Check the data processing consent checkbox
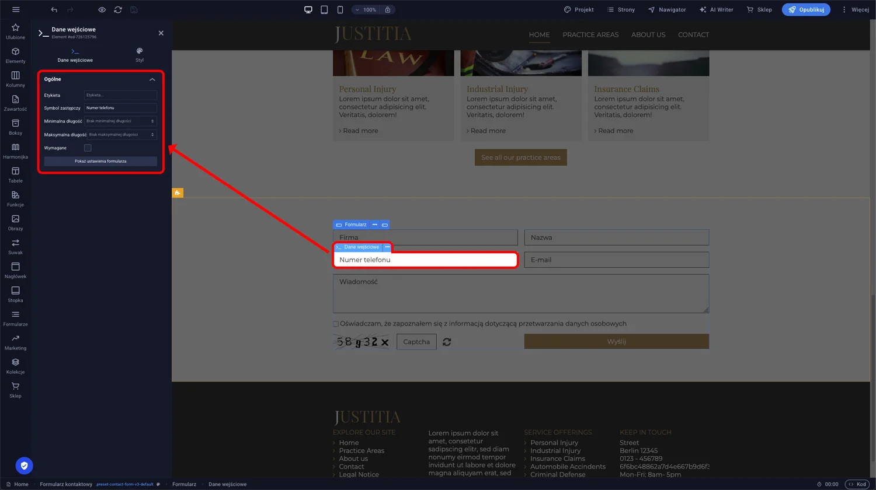The image size is (876, 490). pos(336,324)
